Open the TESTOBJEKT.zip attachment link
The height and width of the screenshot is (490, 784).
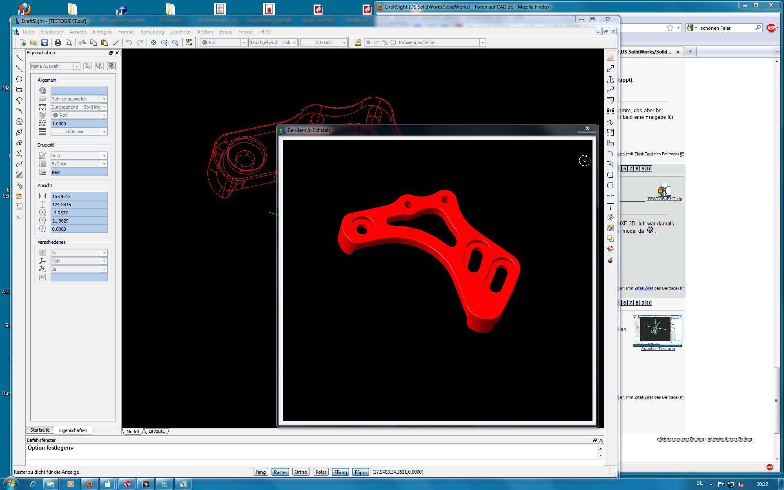664,199
